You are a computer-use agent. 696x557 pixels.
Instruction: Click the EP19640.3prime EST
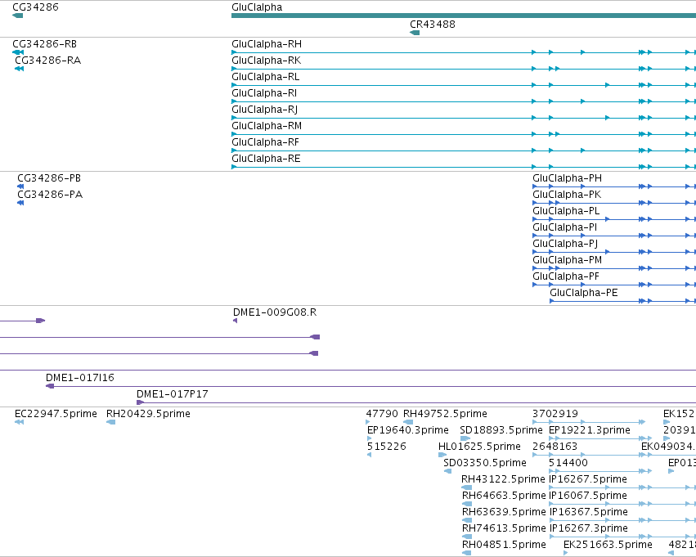(370, 439)
